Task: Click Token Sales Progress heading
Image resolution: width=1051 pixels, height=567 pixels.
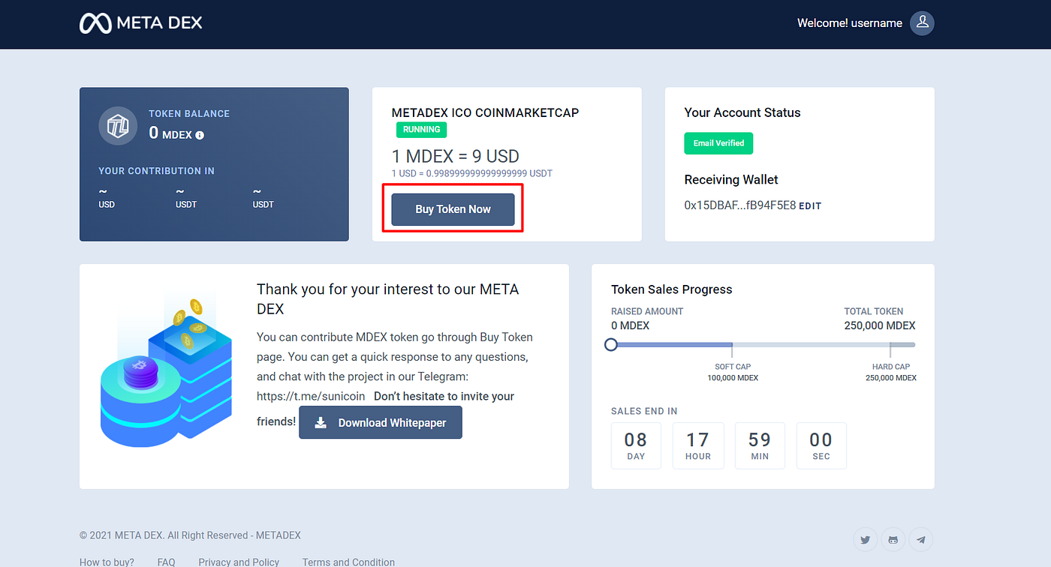Action: (672, 289)
